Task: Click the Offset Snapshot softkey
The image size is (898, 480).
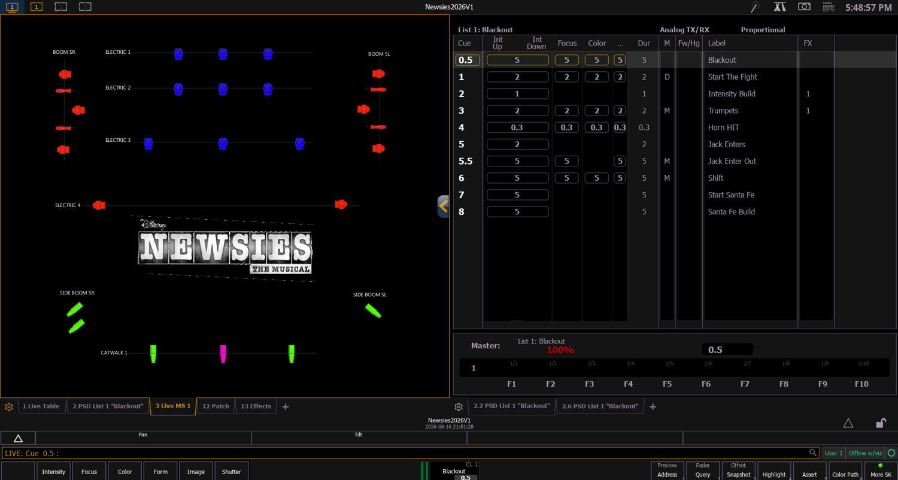Action: [x=738, y=470]
